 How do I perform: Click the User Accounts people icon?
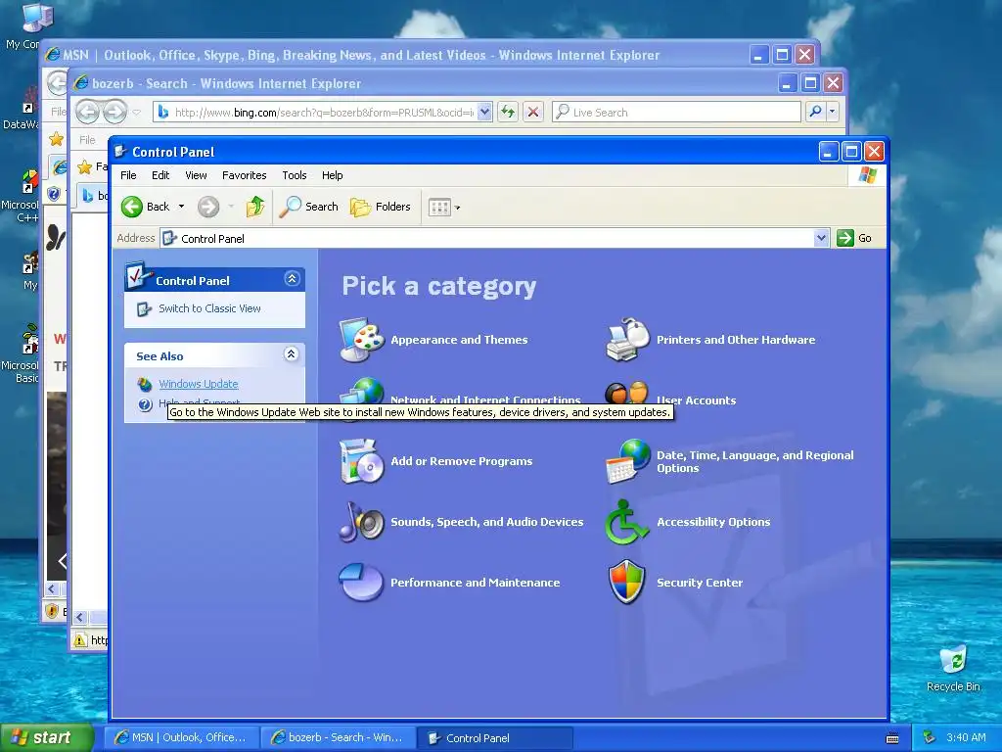627,392
